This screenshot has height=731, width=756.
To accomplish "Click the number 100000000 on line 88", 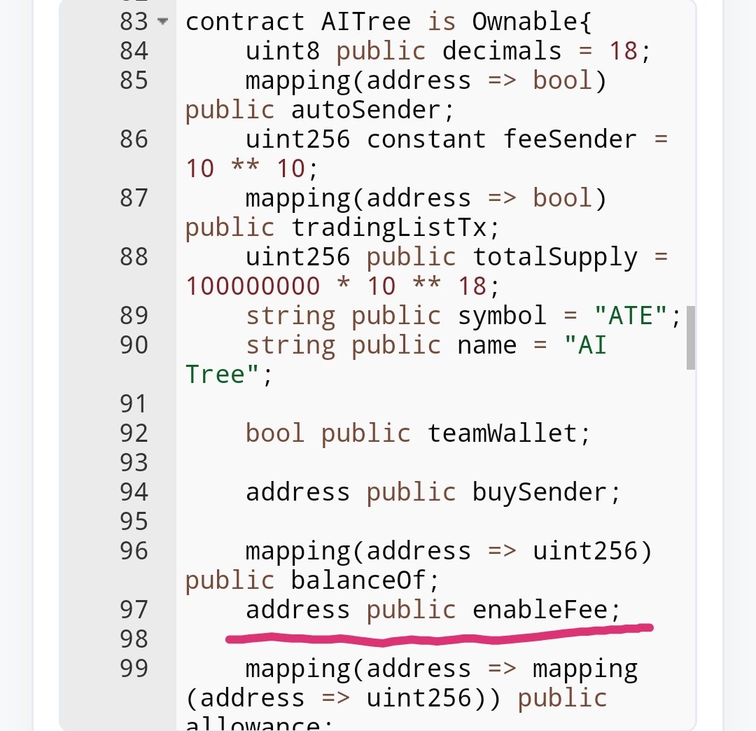I will [x=253, y=286].
